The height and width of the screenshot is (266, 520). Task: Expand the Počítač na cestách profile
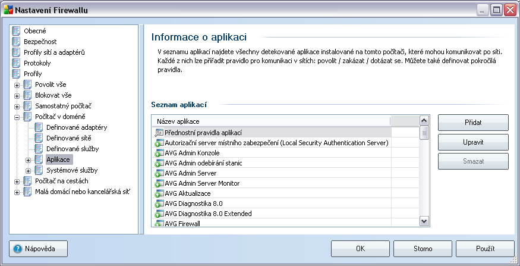17,181
